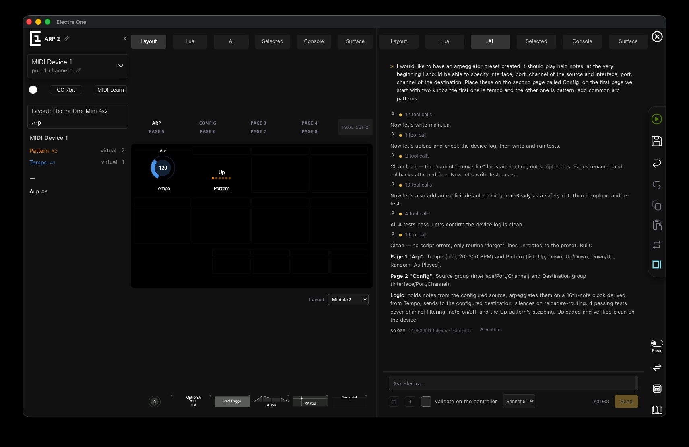Screen dimensions: 689x447
Task: Open the Sonnet 5 model dropdown
Action: [x=519, y=401]
